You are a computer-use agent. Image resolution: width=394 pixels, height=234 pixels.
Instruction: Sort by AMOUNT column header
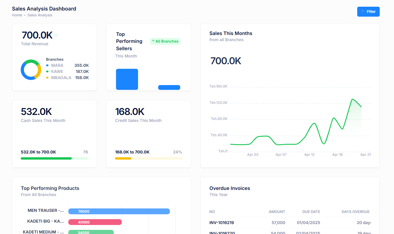[x=277, y=212]
